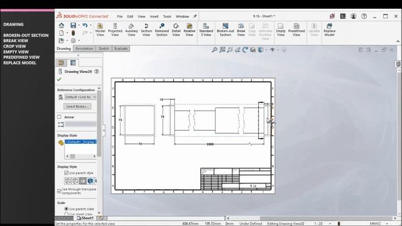Open the command prompt console icon in title bar
Screen dimensions: 402x226
tap(343, 16)
